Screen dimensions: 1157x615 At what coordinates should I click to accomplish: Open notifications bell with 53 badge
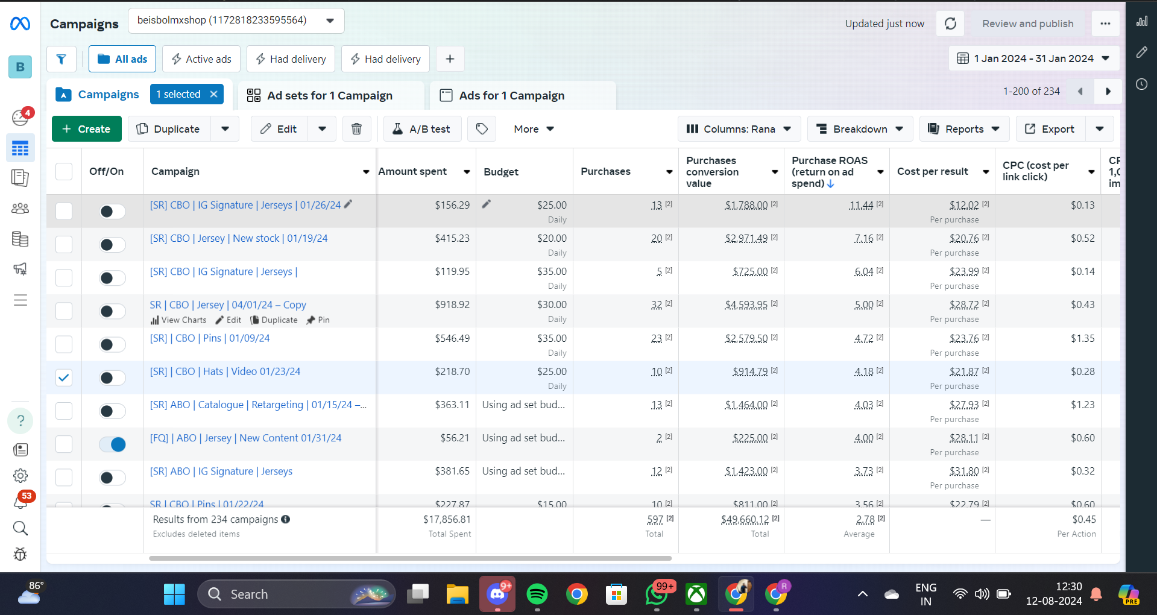coord(21,500)
